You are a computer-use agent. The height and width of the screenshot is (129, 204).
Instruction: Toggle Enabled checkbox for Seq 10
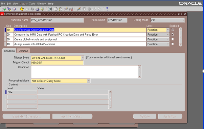(x=172, y=30)
